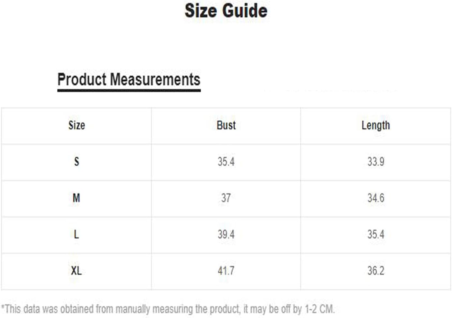Click bust value 39.4 for size L
452x318 pixels.
click(x=226, y=234)
